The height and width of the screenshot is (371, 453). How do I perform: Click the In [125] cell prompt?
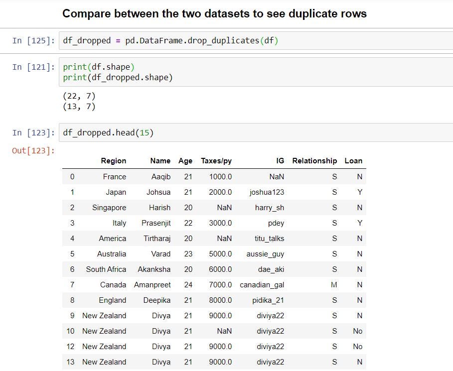33,41
